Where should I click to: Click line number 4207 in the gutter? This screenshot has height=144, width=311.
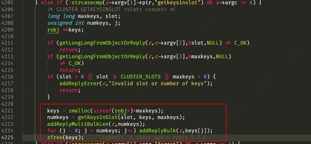(7, 16)
